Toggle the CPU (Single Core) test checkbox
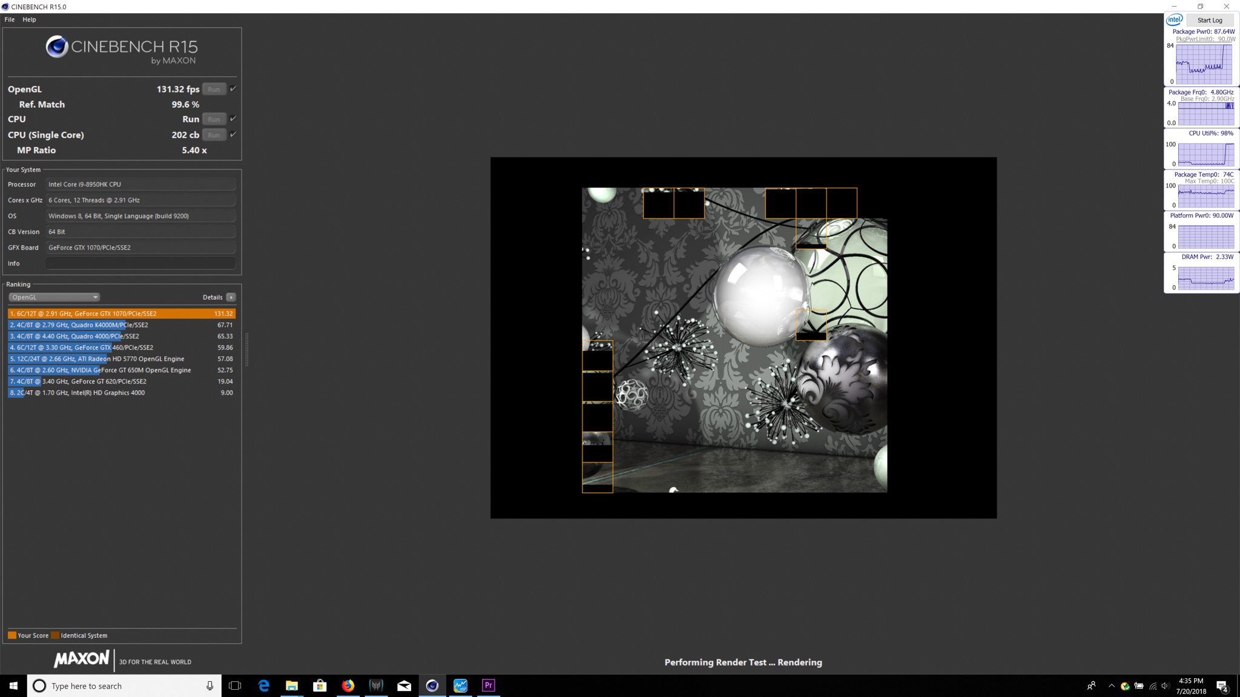 pos(233,134)
